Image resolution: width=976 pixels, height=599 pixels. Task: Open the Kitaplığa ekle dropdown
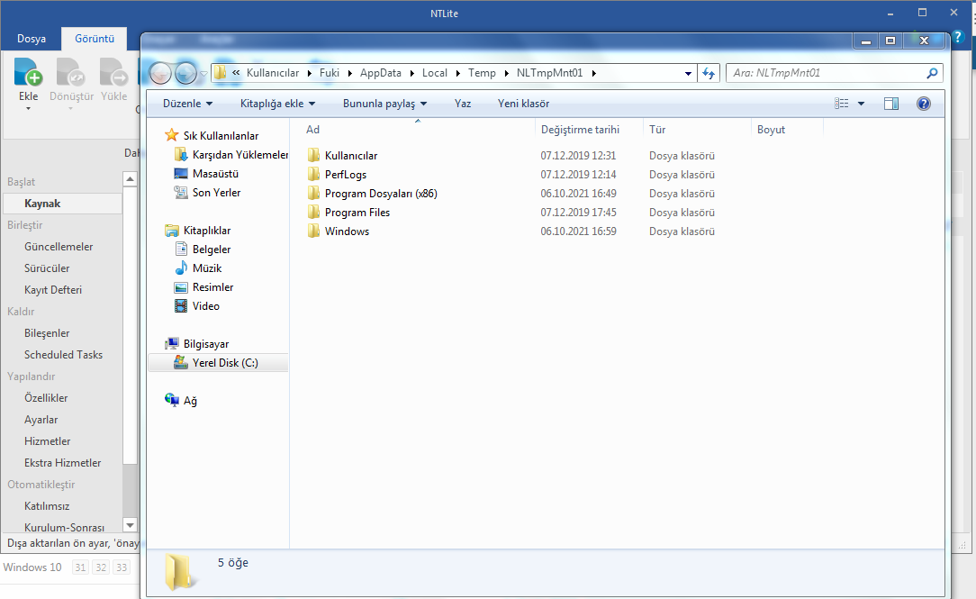(277, 104)
